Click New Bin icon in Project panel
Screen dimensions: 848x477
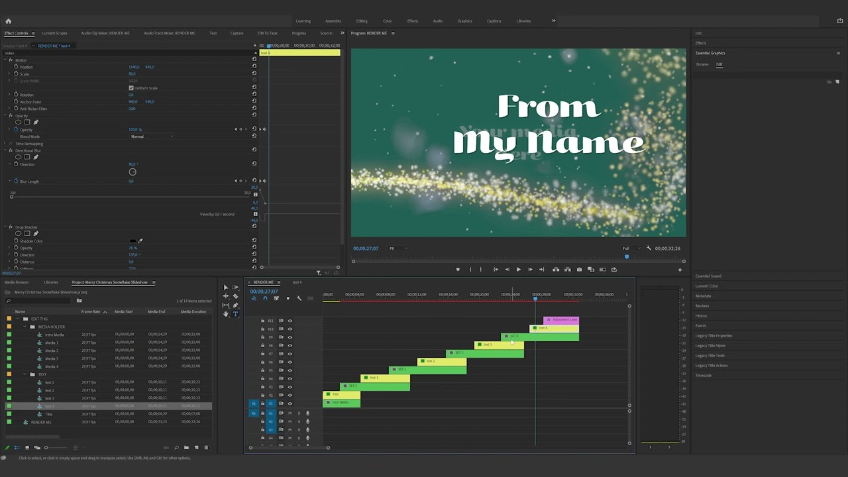186,448
